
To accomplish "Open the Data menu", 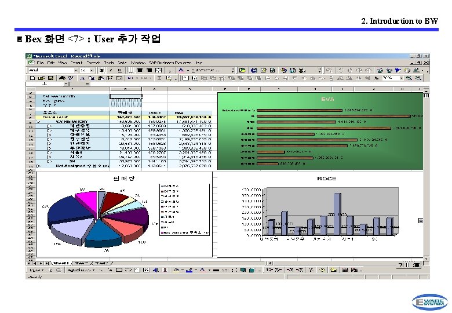I will point(122,63).
